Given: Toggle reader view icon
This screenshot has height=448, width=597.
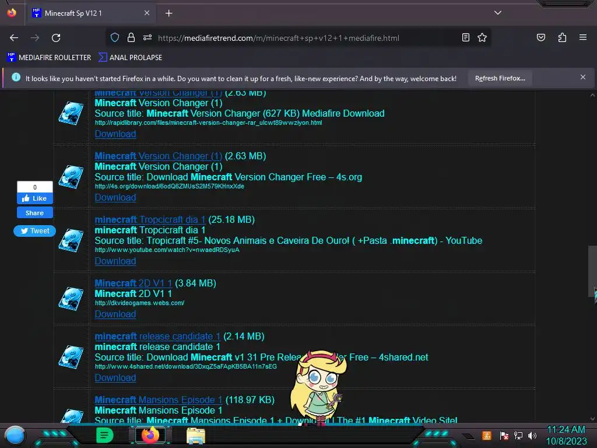Looking at the screenshot, I should tap(466, 37).
